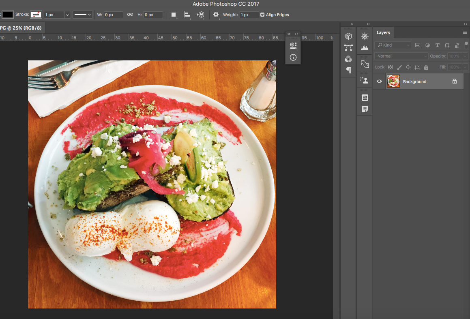Select the Layers tab

[x=383, y=32]
